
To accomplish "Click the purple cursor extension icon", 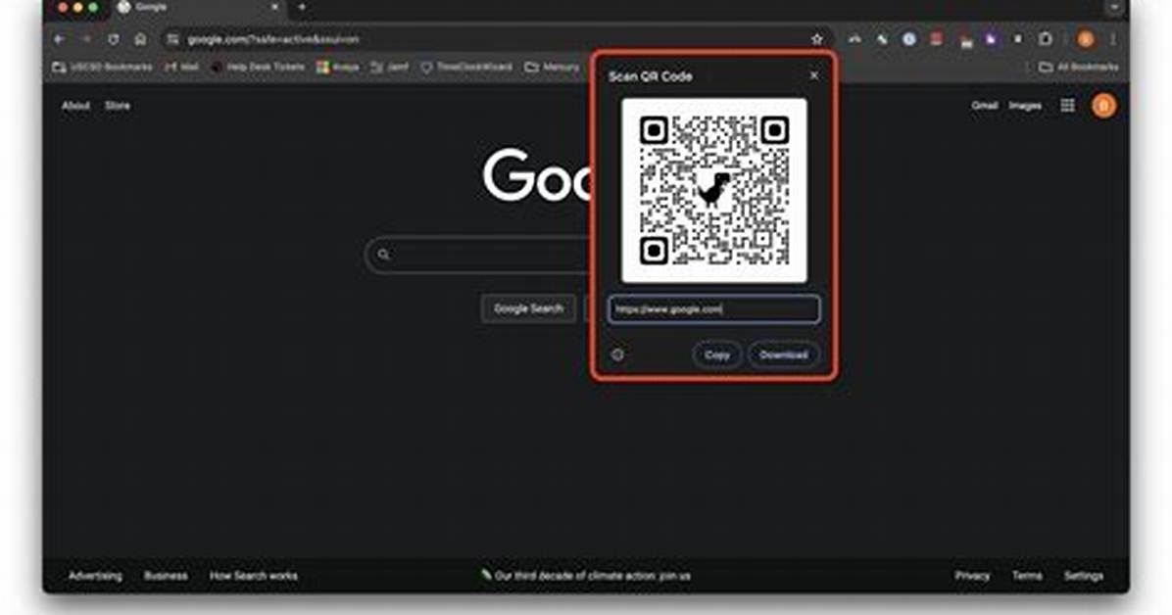I will pyautogui.click(x=991, y=39).
